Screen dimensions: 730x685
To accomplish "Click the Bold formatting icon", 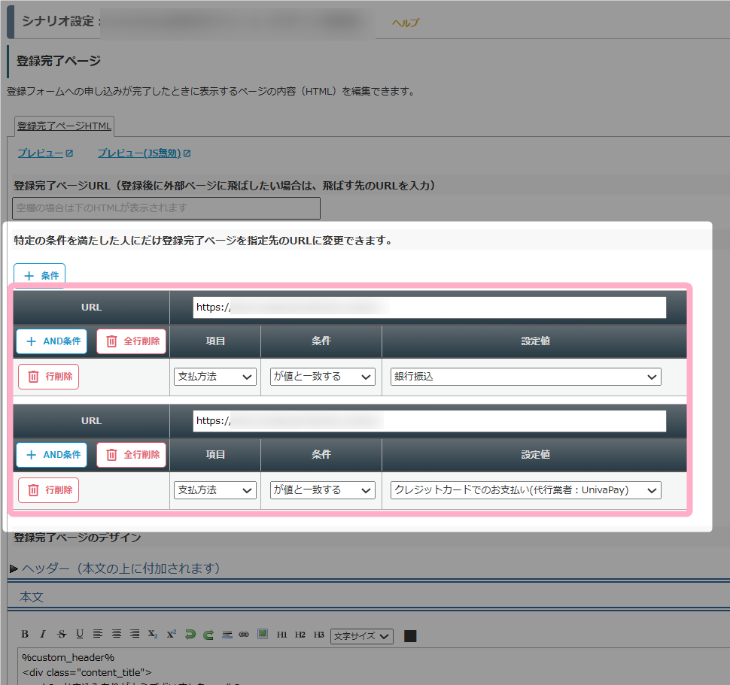I will coord(25,635).
